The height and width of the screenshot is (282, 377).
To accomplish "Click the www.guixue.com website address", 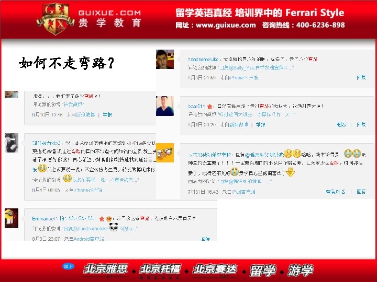I will point(226,25).
